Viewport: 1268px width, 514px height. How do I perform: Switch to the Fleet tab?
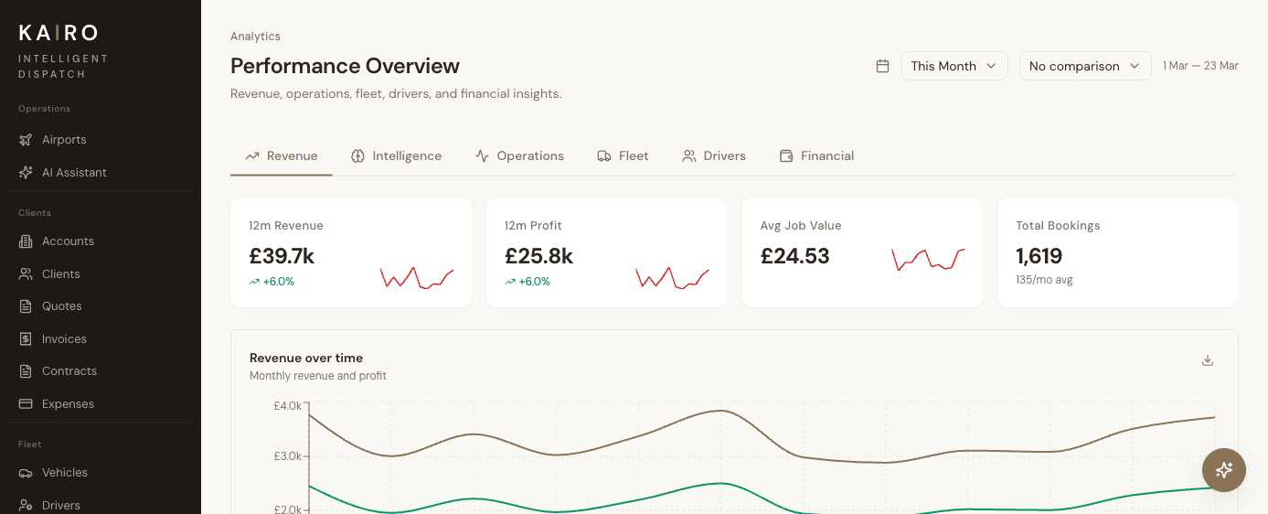(623, 156)
